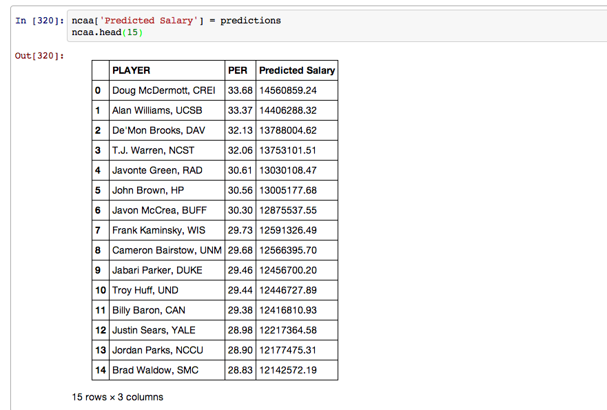Image resolution: width=607 pixels, height=410 pixels.
Task: Click PER value 28.83 for Brad Waldow
Action: [x=240, y=370]
